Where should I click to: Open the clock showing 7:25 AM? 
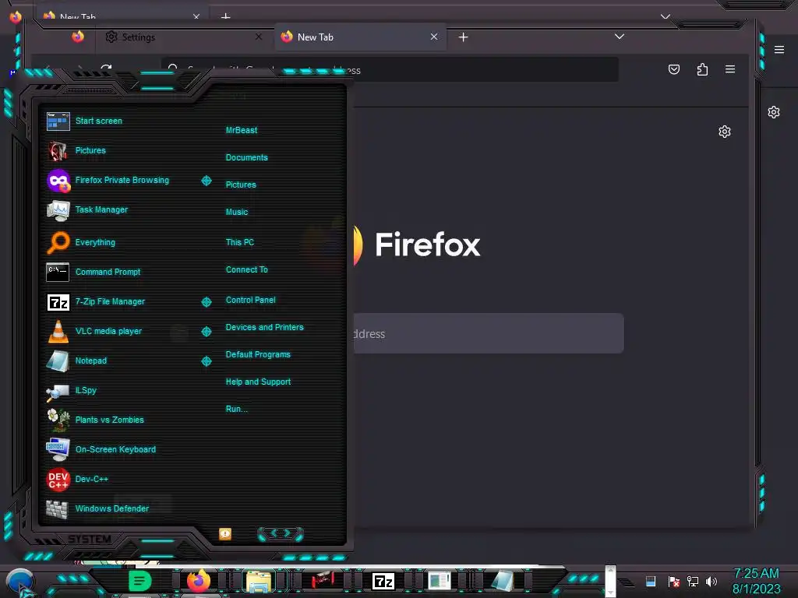coord(756,581)
